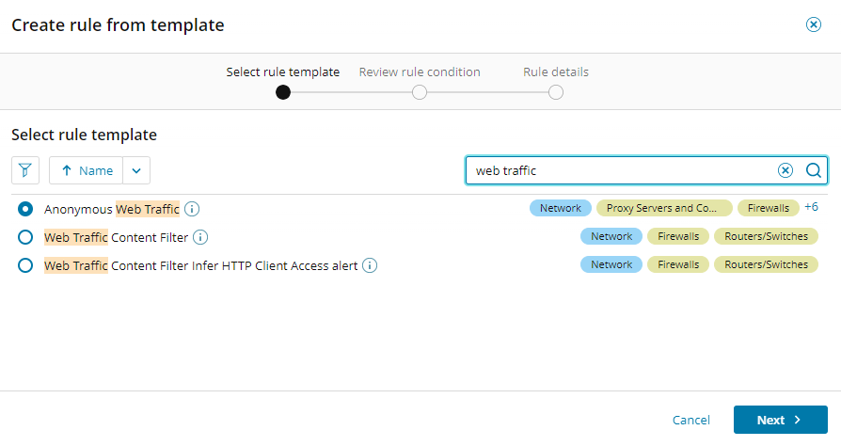Close the Create rule dialog
This screenshot has height=446, width=841.
[x=814, y=25]
